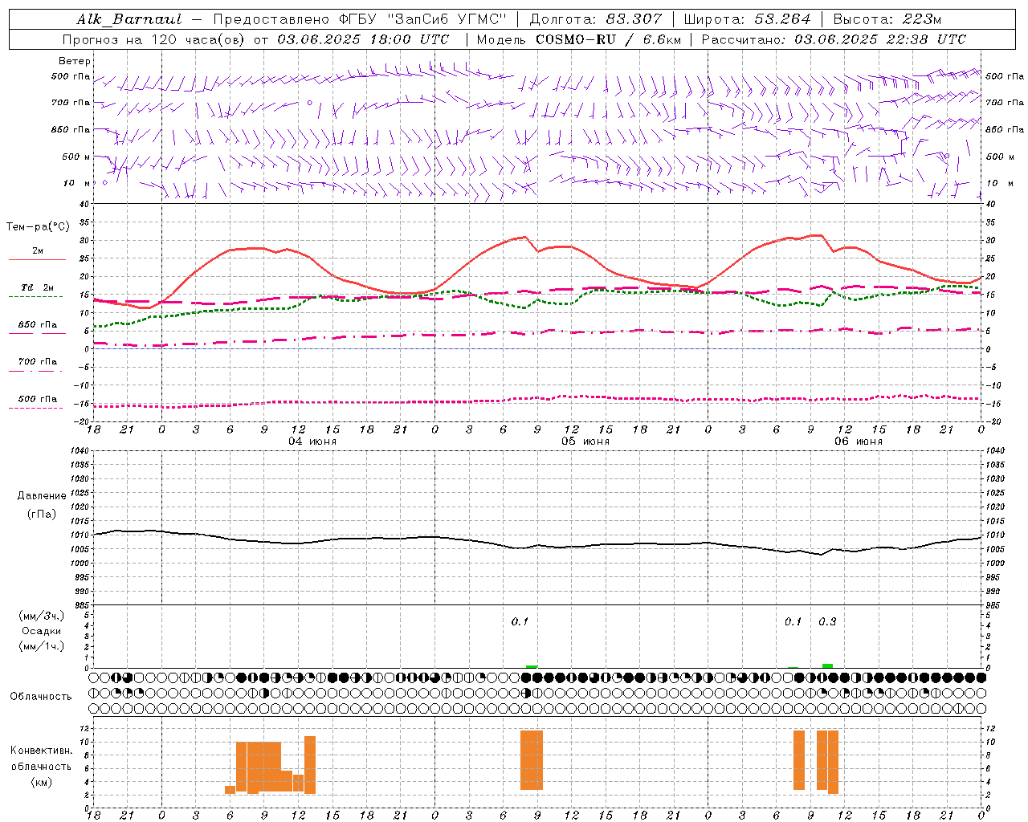Click the Тем-ра(°C) panel label
Screen dimensions: 1028x822
coord(38,226)
